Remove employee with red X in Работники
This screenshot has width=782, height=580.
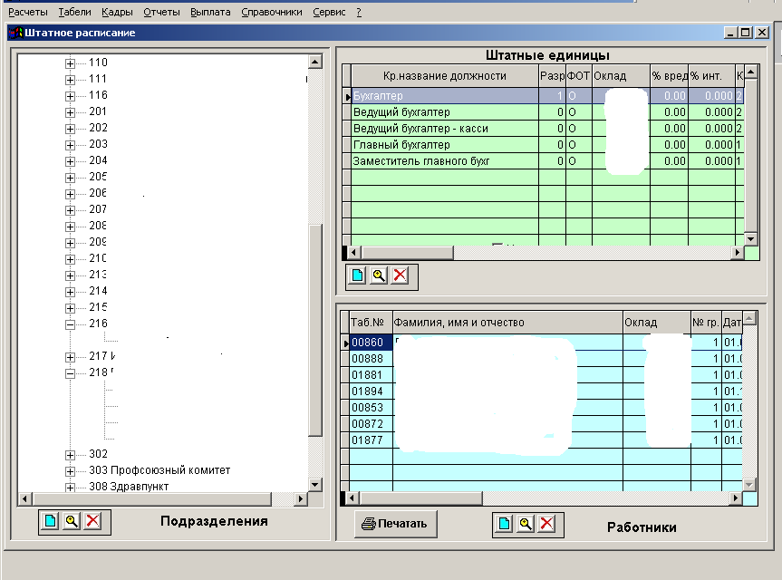pyautogui.click(x=545, y=524)
